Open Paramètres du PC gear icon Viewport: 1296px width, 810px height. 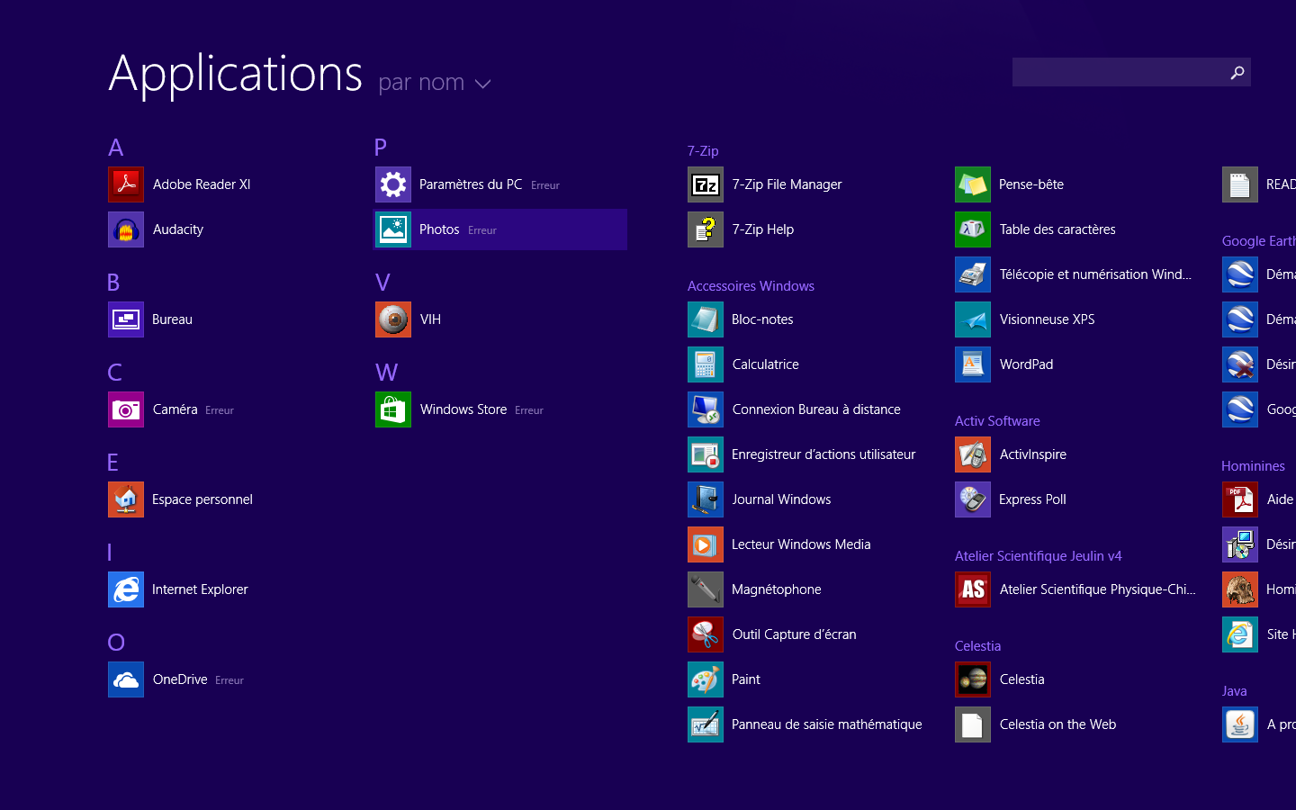393,184
